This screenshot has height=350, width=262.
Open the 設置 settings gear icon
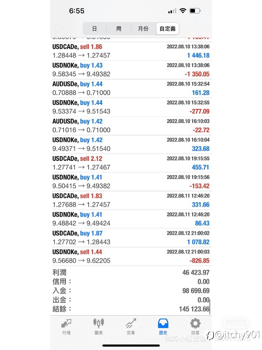point(195,323)
